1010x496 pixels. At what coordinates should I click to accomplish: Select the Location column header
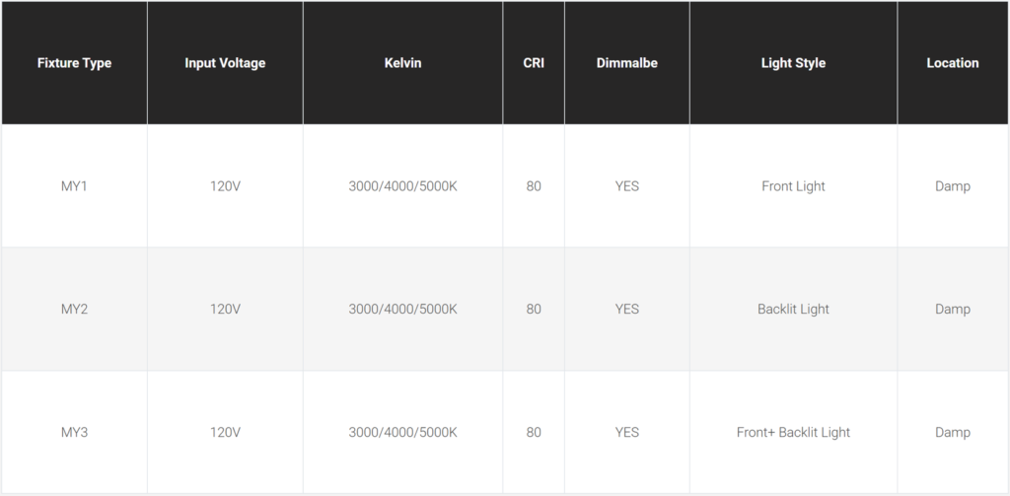point(953,63)
